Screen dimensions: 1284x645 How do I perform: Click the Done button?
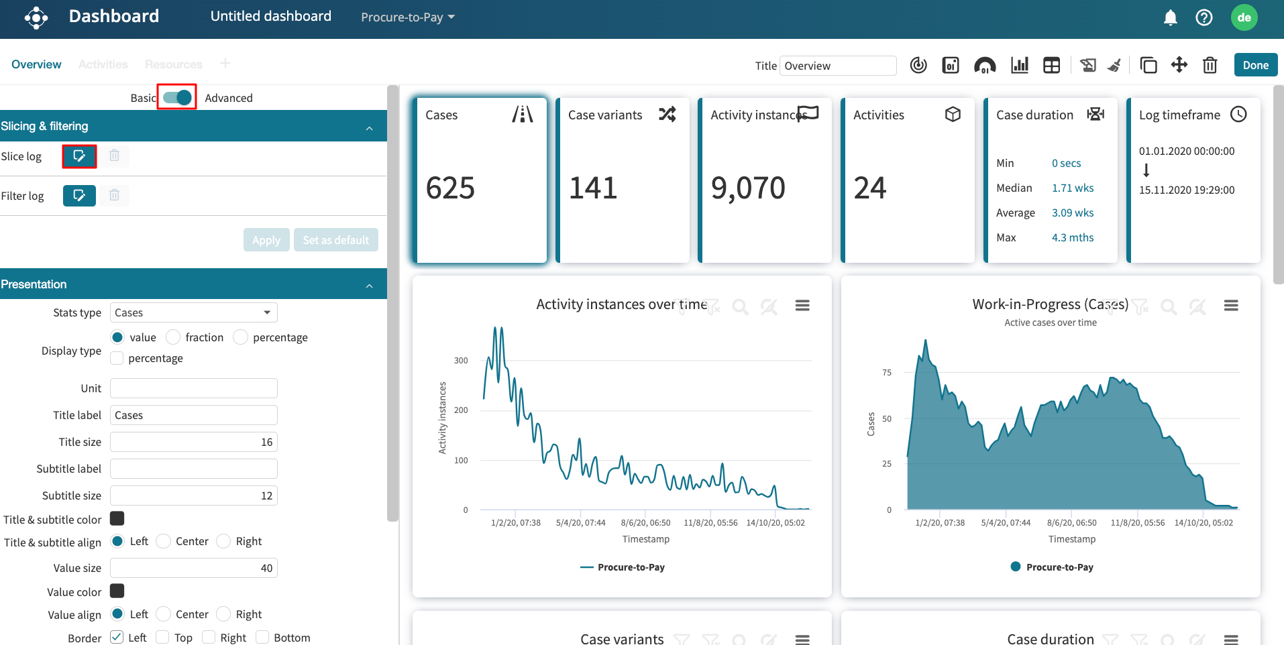(x=1255, y=65)
